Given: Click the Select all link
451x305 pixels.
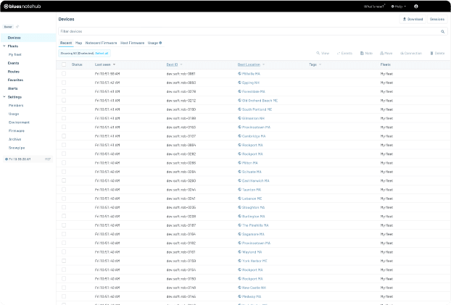Looking at the screenshot, I should [102, 53].
